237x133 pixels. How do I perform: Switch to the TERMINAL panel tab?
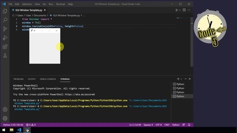pos(65,79)
